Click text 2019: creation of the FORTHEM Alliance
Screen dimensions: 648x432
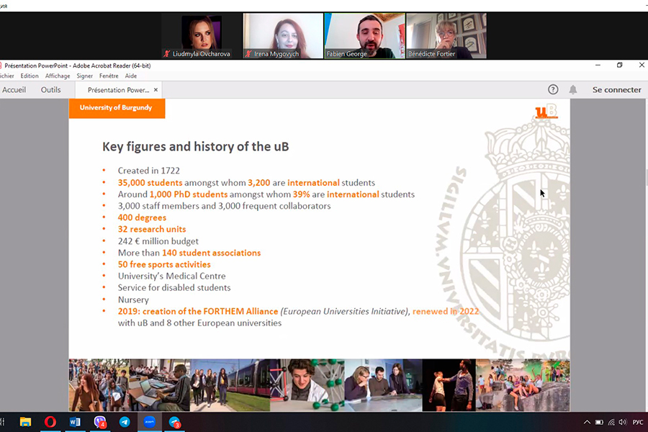pos(198,311)
